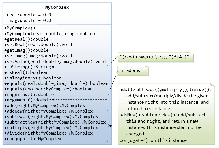This screenshot has width=219, height=148.
Task: Click the +magnitude():double method
Action: point(29,95)
